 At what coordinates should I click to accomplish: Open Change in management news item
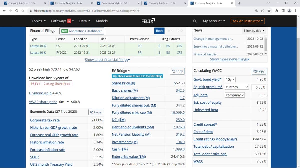point(213,39)
